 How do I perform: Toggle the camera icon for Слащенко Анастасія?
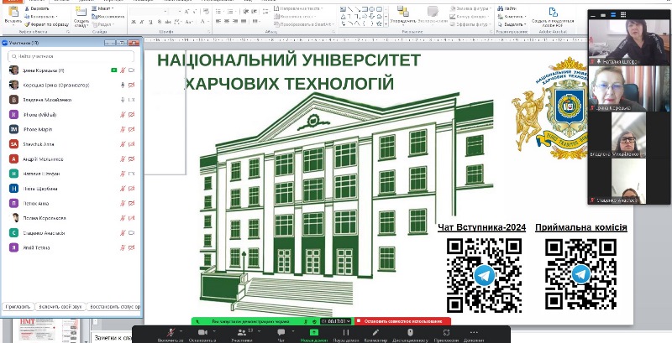coord(132,233)
